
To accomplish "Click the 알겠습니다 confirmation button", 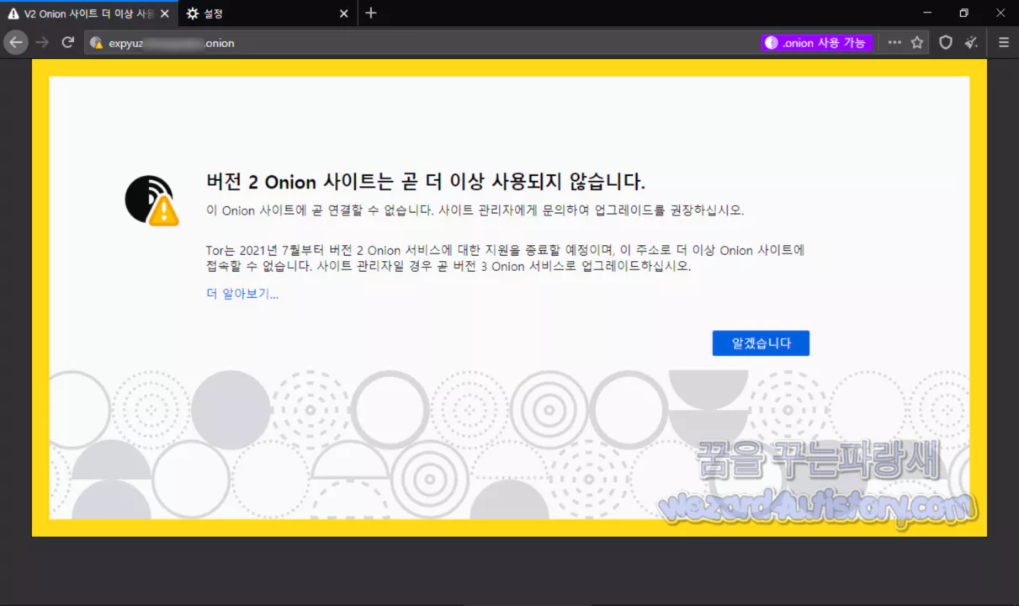I will (x=760, y=343).
